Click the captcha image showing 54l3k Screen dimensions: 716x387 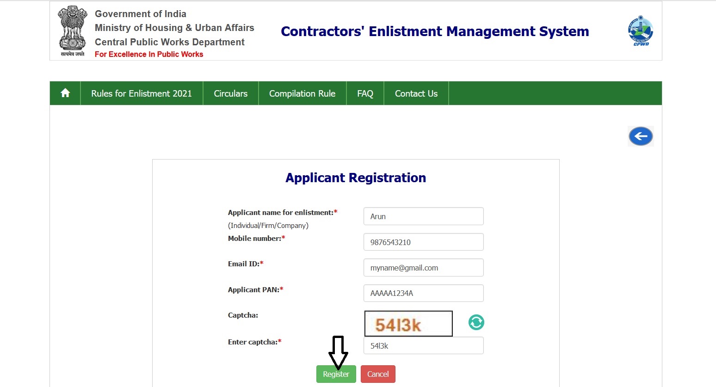[x=408, y=324]
